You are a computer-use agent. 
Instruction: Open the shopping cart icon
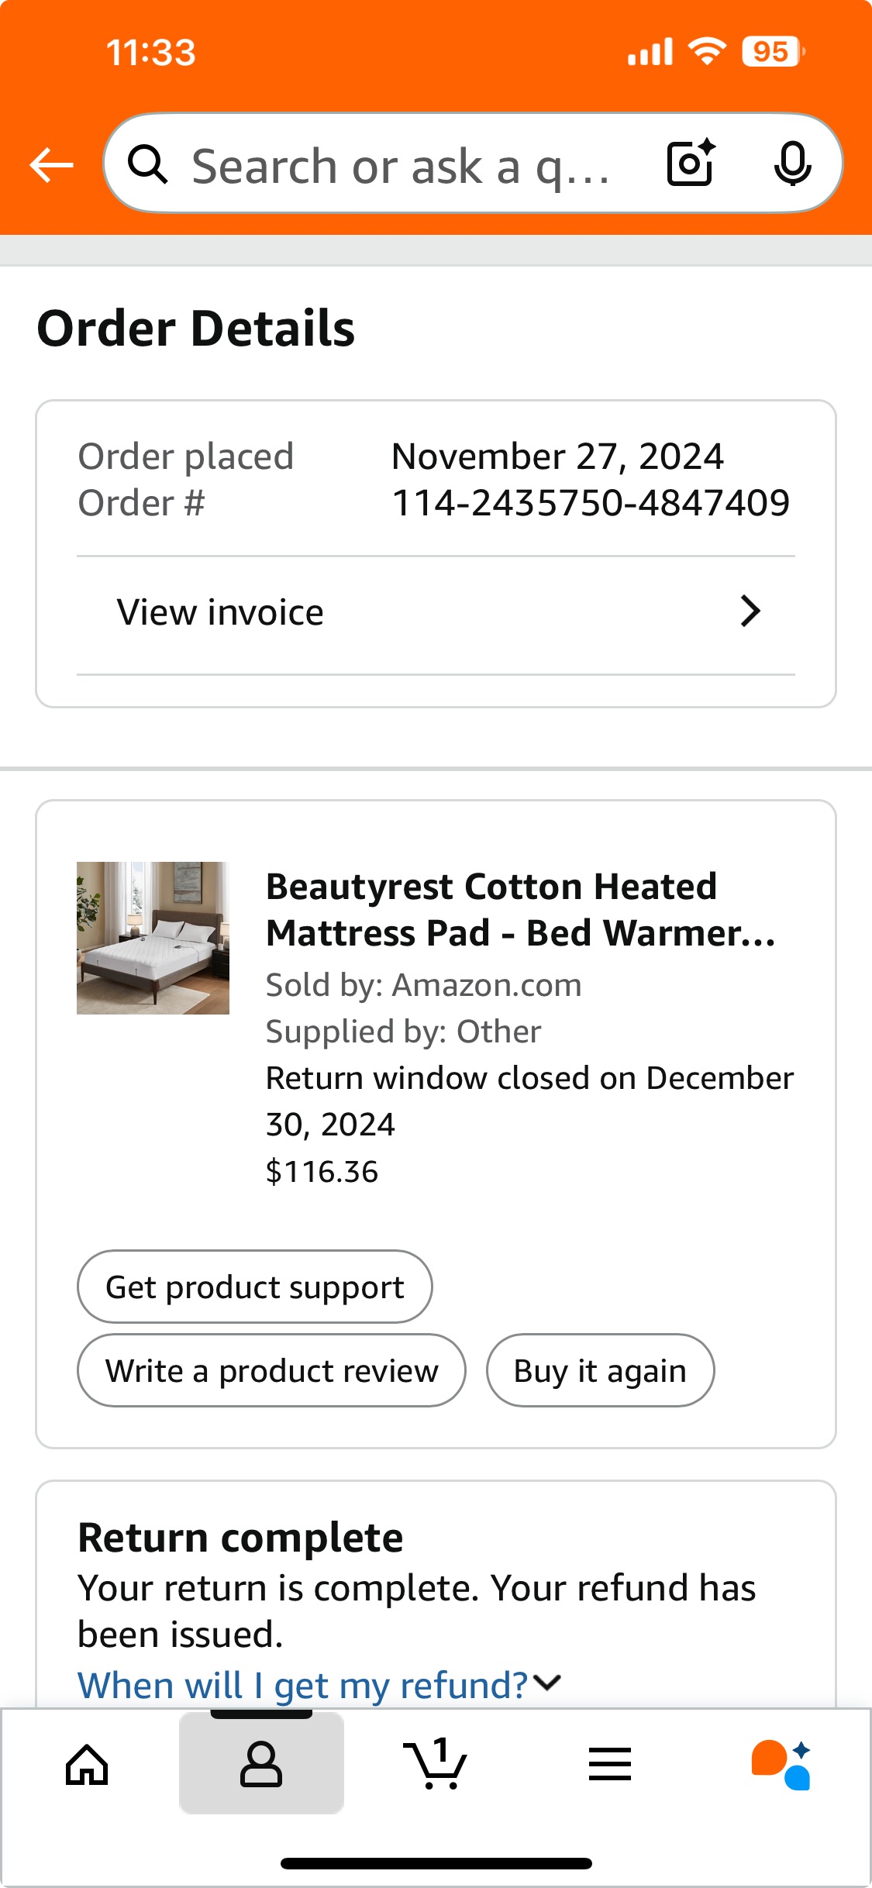click(x=435, y=1763)
